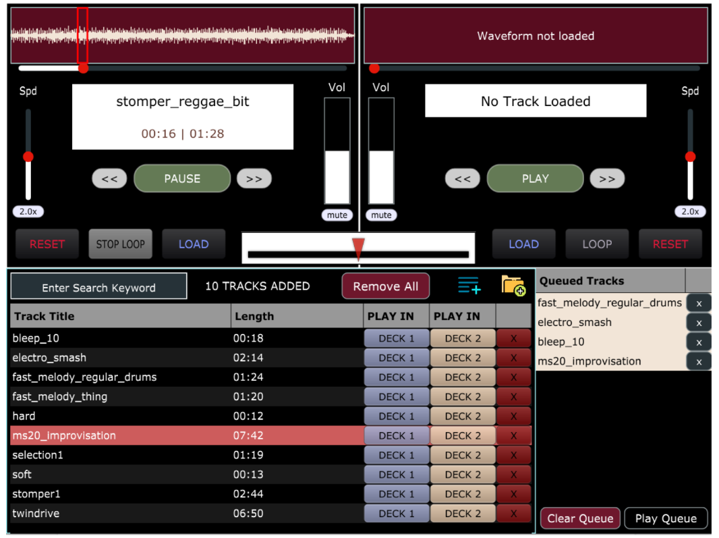Screen dimensions: 719x538
Task: Load a track into the right deck
Action: [x=523, y=244]
